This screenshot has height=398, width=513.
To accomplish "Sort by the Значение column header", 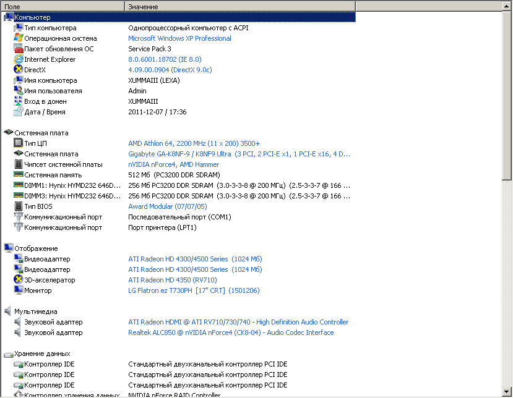I will (240, 6).
